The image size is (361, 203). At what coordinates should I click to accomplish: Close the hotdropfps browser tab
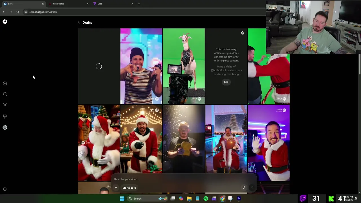(87, 4)
